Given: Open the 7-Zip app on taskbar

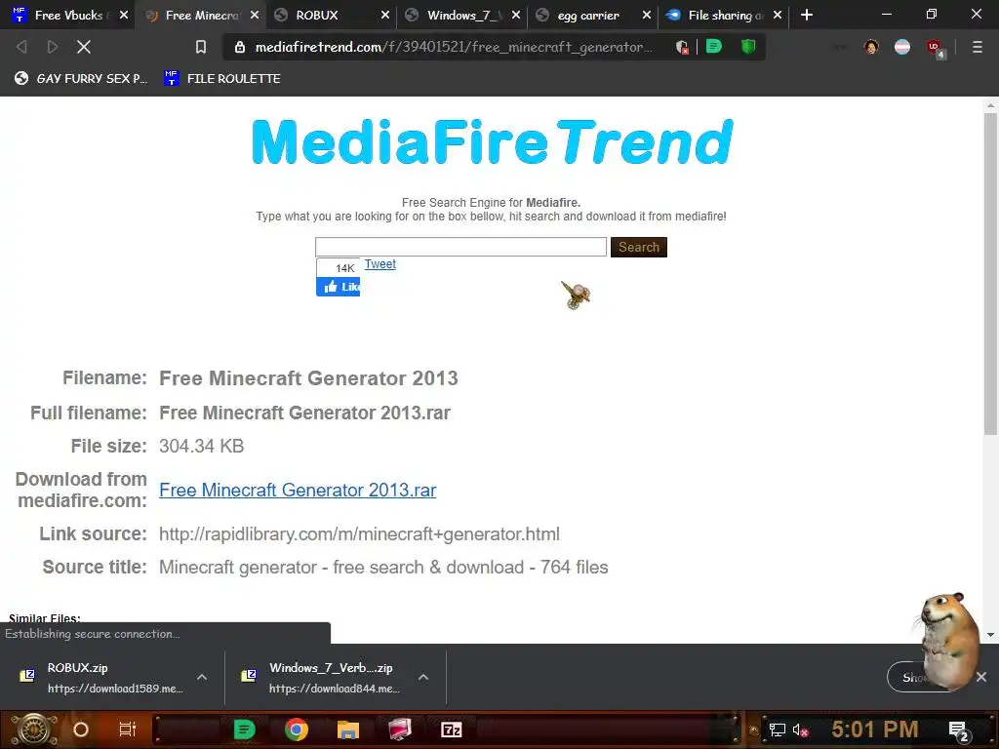Looking at the screenshot, I should pyautogui.click(x=451, y=729).
